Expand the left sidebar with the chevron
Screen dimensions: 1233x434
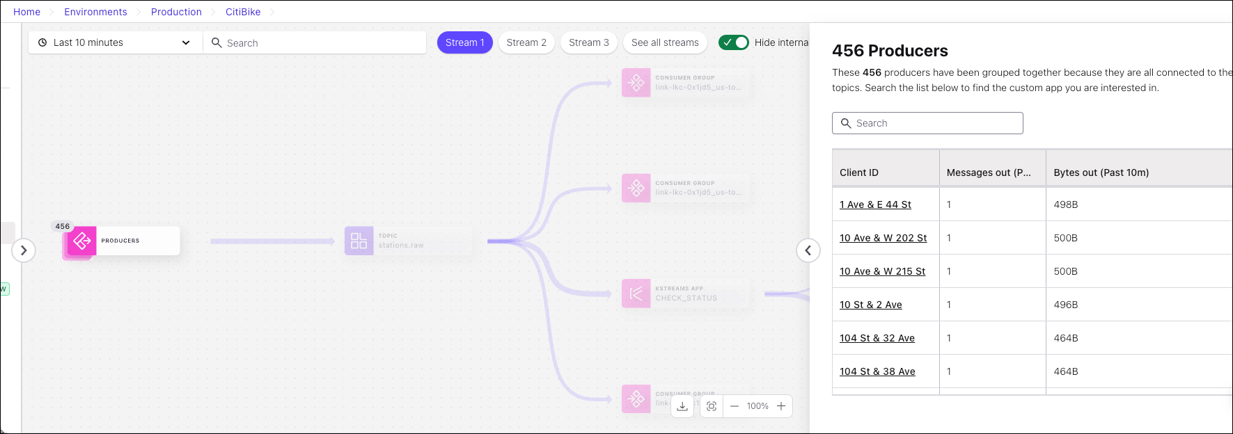tap(24, 250)
